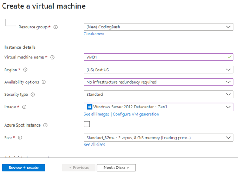This screenshot has height=174, width=238.
Task: Show info tooltip for Size
Action: [x=20, y=138]
